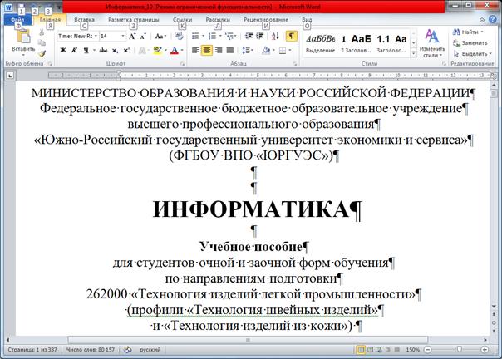Click the Заменить (Replace) button

[470, 42]
